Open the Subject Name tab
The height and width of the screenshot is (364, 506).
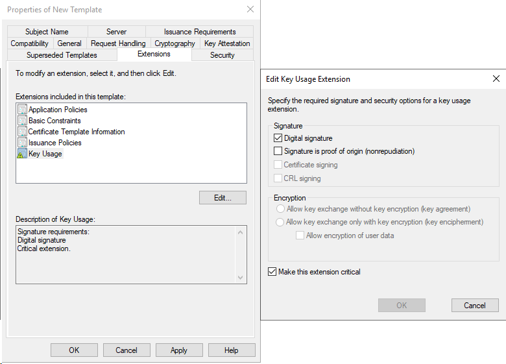(47, 32)
